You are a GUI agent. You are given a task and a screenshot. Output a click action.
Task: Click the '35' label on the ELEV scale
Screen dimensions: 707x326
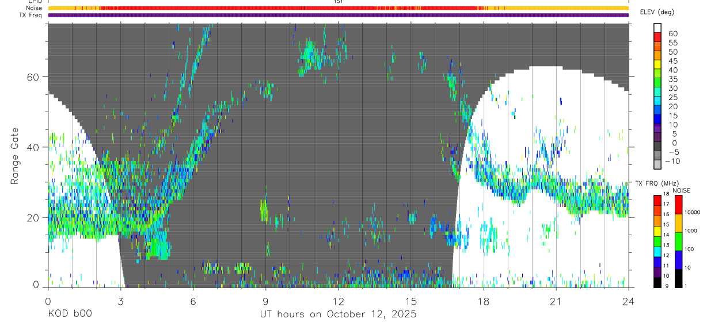(x=672, y=79)
